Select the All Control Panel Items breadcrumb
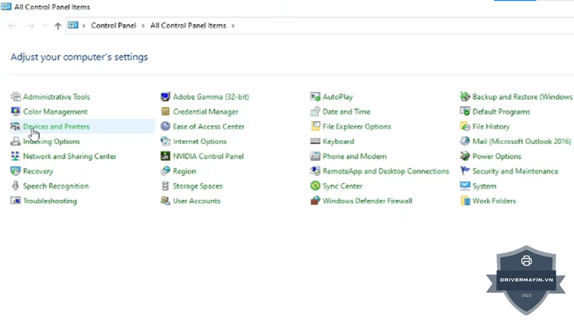 pyautogui.click(x=188, y=25)
